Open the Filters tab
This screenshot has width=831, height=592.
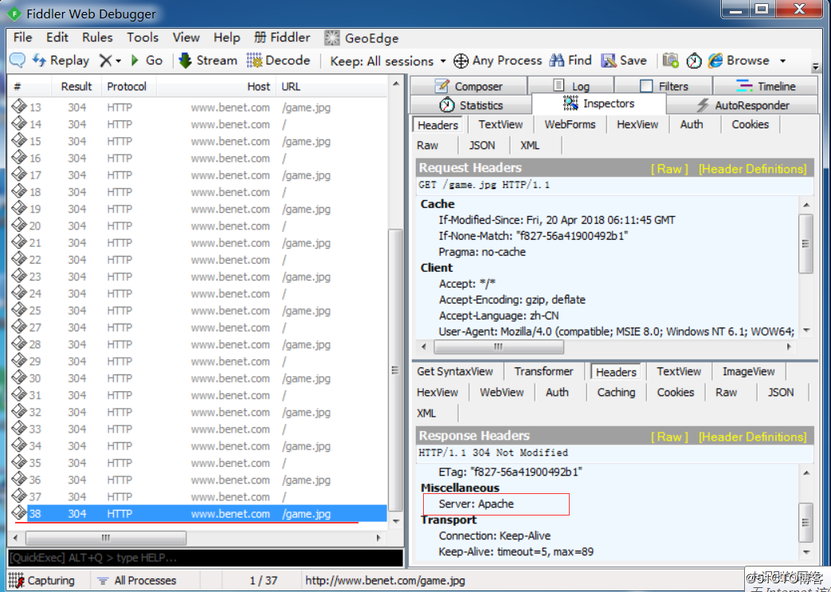point(664,86)
